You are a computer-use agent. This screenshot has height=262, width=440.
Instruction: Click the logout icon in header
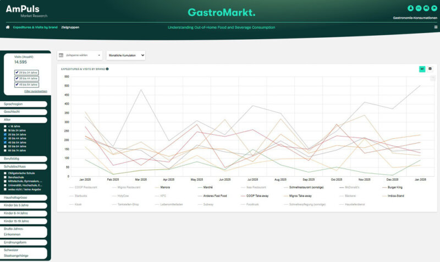click(x=434, y=8)
